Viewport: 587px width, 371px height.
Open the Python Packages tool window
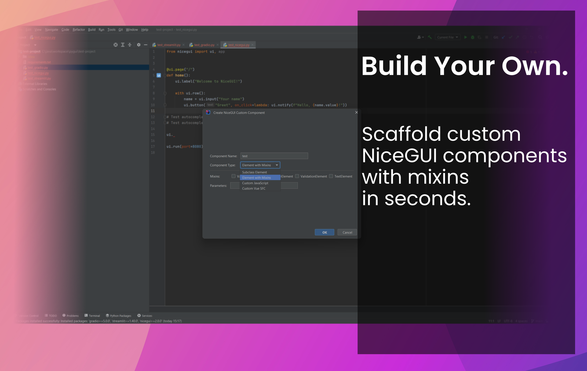coord(118,316)
